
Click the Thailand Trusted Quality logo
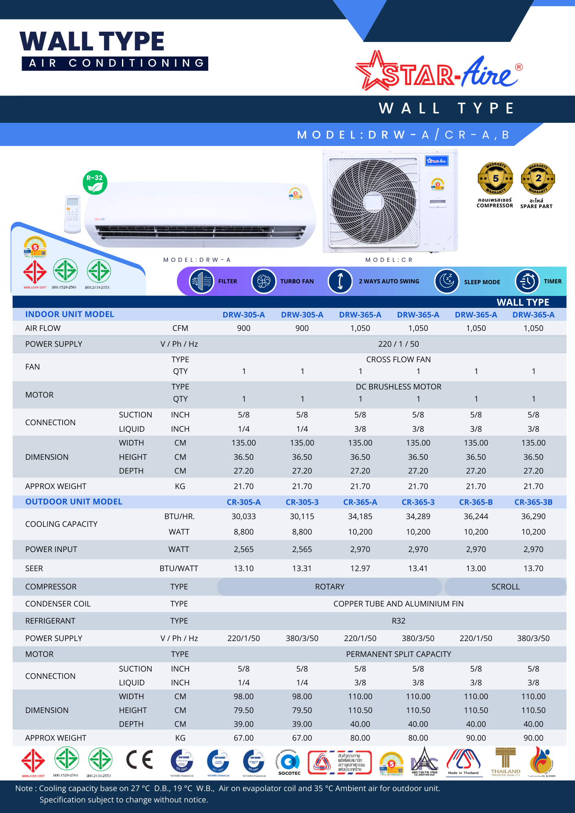[505, 761]
